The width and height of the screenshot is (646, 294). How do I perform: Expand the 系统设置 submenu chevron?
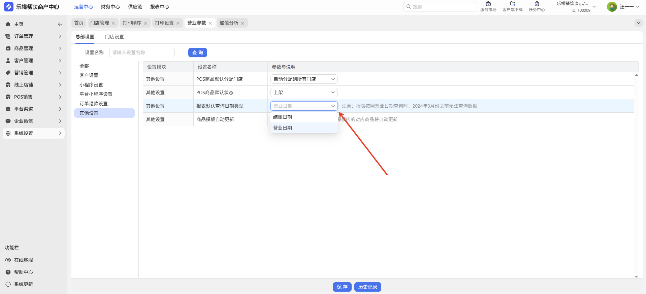point(60,133)
